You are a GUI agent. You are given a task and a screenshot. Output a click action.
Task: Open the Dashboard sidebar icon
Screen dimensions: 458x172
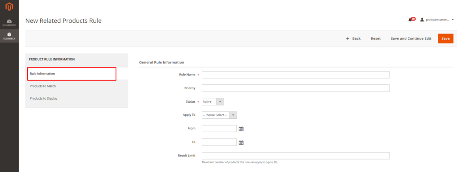tap(9, 23)
